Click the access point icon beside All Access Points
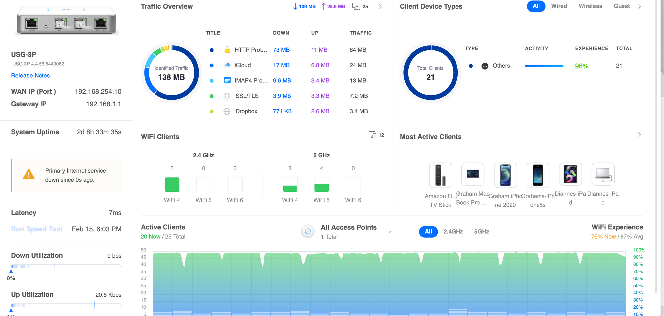The image size is (664, 316). pos(308,231)
